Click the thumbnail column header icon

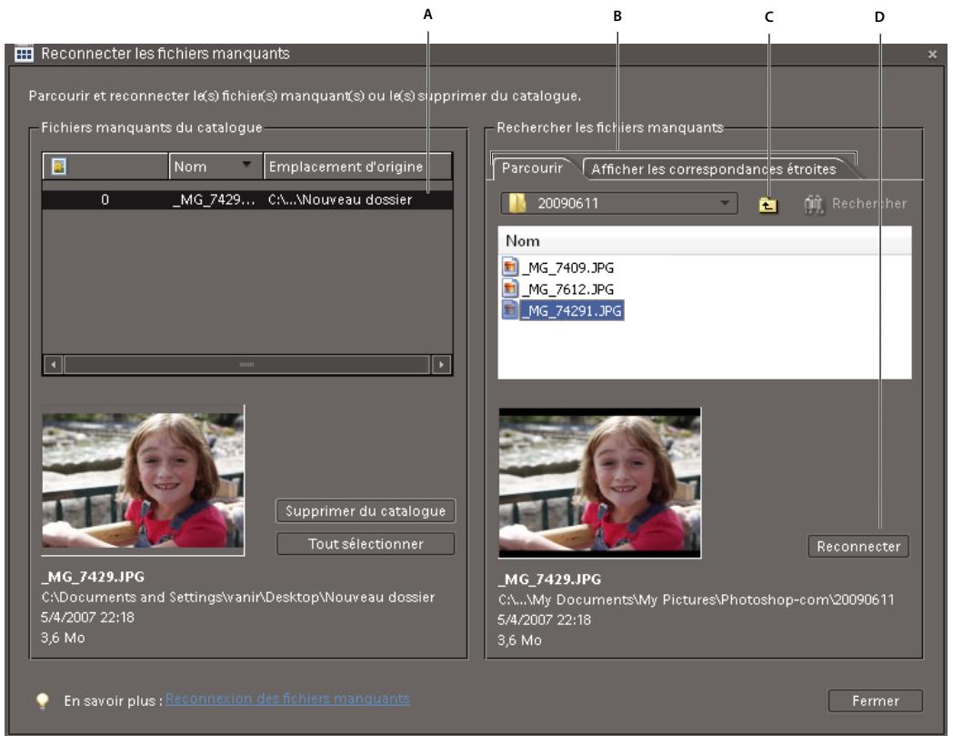tap(59, 166)
